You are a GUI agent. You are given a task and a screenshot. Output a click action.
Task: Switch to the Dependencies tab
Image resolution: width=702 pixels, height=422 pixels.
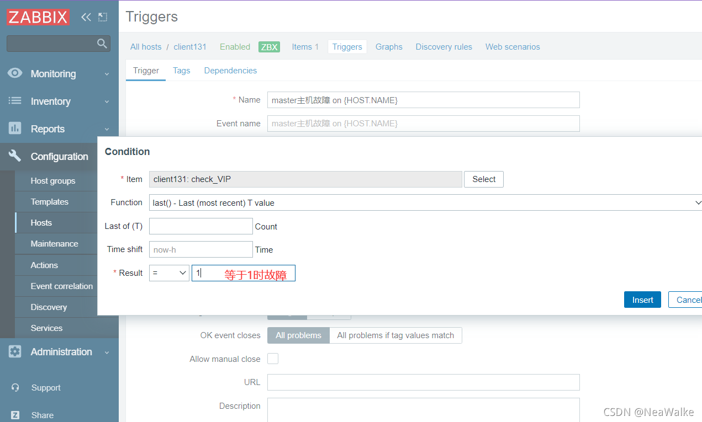(x=230, y=71)
